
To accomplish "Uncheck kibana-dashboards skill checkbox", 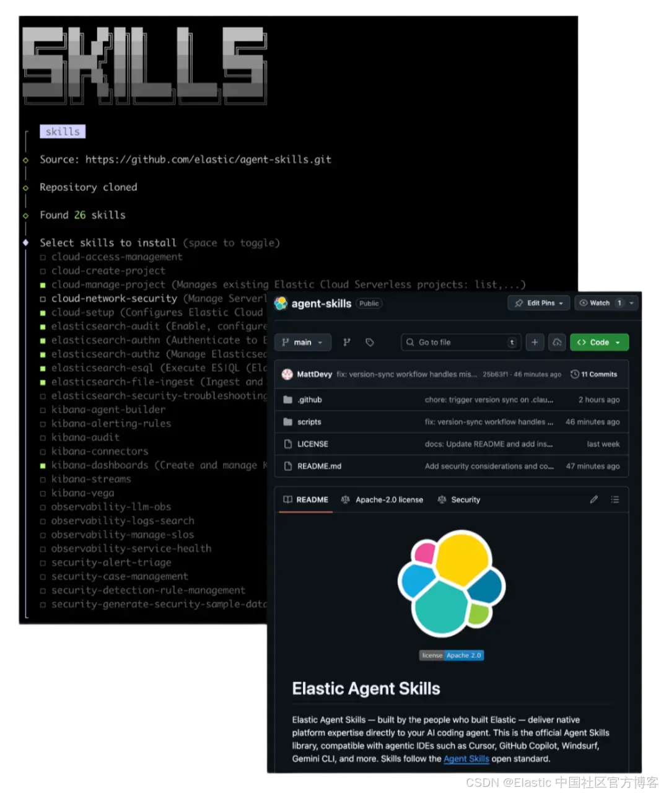I will point(43,465).
